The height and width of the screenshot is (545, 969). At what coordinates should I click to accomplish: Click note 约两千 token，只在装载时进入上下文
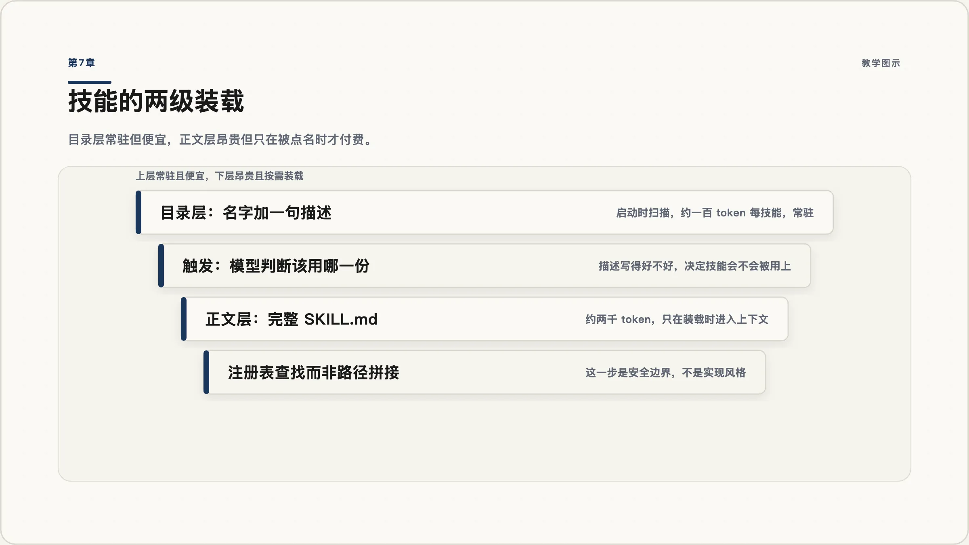click(x=677, y=319)
